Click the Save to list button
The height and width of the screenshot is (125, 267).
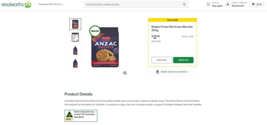[162, 60]
